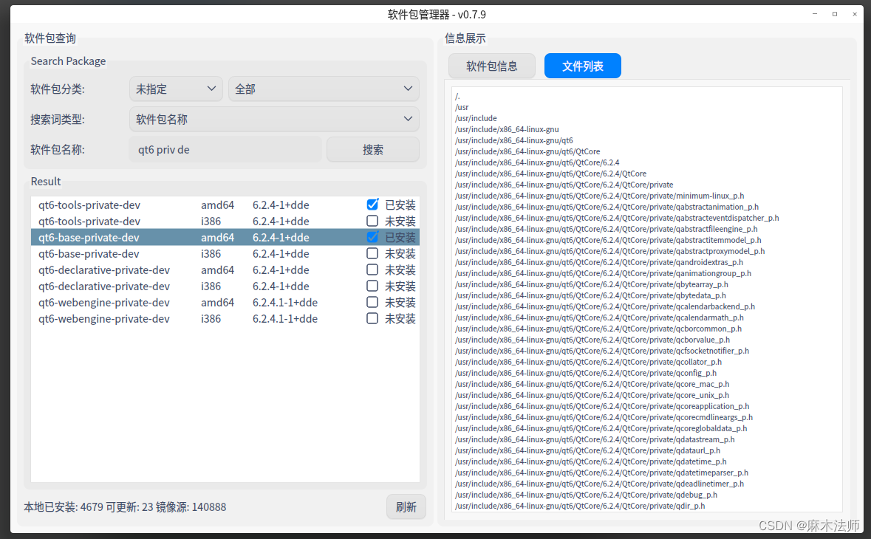Click the qconfig_p.h file path
The image size is (871, 539).
pyautogui.click(x=586, y=373)
